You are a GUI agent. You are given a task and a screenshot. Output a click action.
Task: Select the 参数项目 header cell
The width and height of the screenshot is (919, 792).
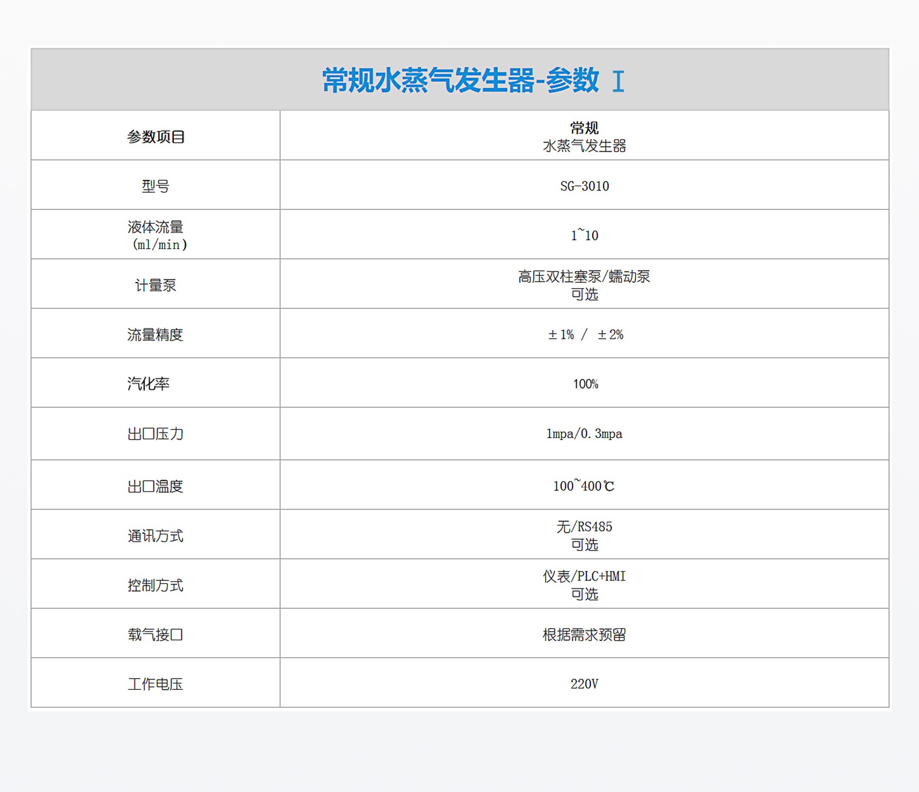(x=156, y=137)
